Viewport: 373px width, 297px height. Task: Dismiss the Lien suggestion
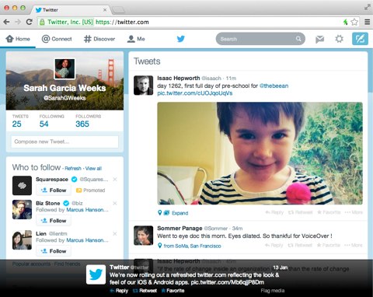(x=115, y=234)
